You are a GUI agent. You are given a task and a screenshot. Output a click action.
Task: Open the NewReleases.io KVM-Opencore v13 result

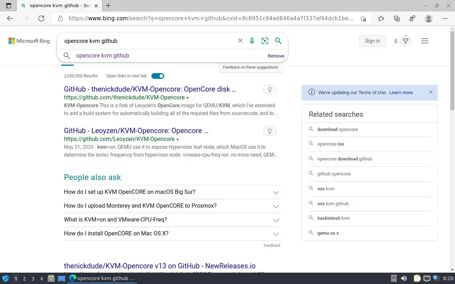coord(160,266)
